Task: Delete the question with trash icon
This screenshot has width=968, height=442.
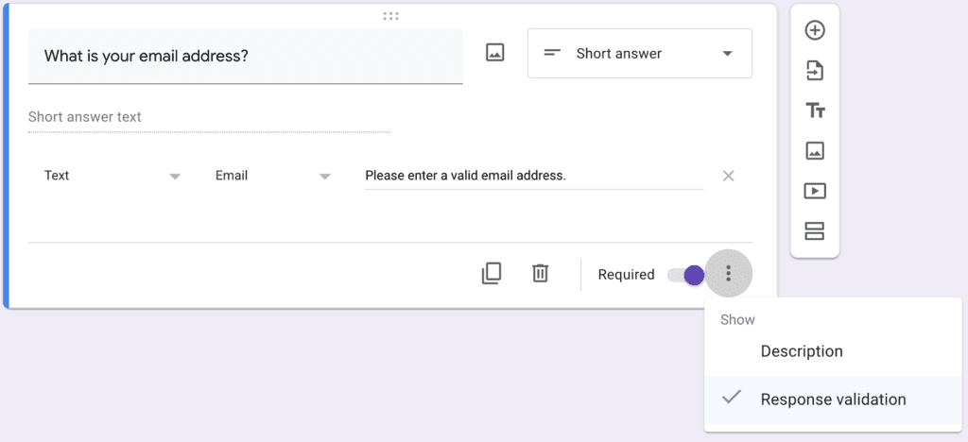Action: [x=540, y=274]
